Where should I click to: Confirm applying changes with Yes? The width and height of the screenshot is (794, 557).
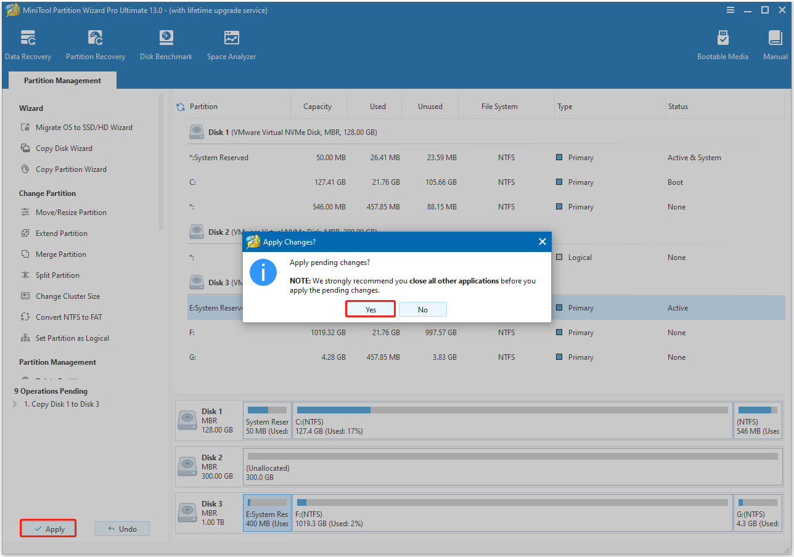(370, 309)
